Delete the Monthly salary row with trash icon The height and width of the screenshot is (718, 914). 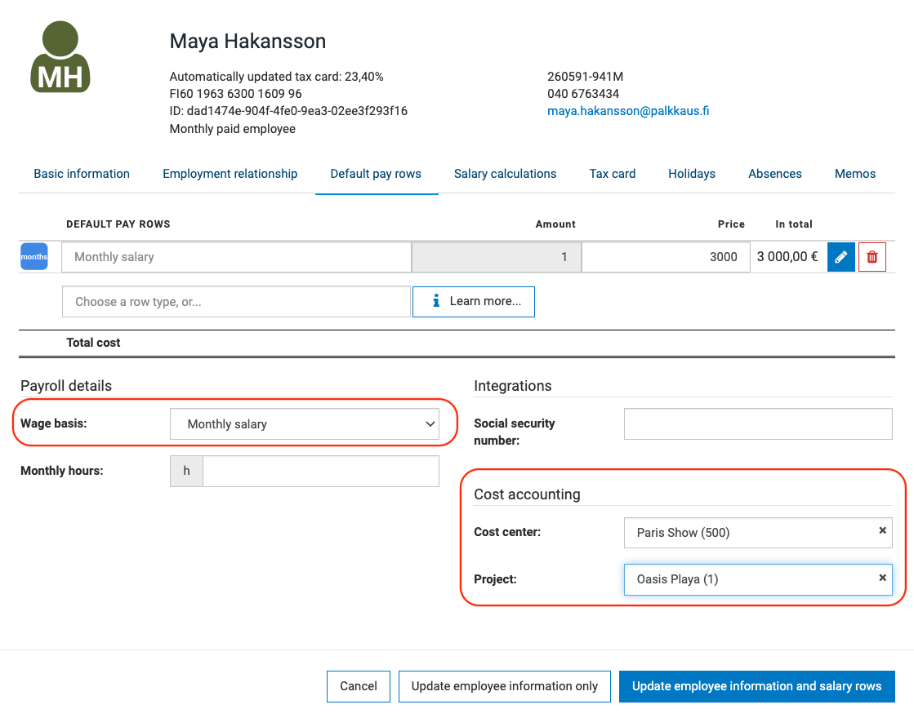[872, 257]
